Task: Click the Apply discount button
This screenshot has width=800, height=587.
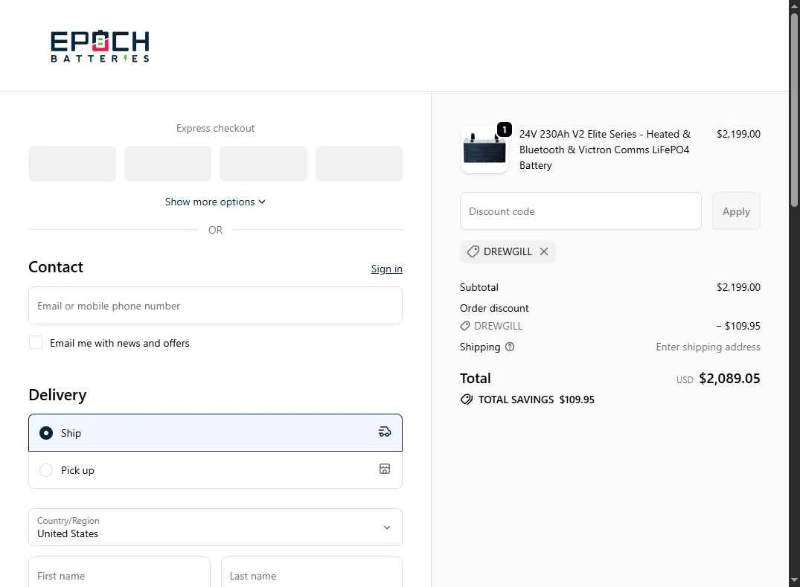Action: tap(736, 211)
